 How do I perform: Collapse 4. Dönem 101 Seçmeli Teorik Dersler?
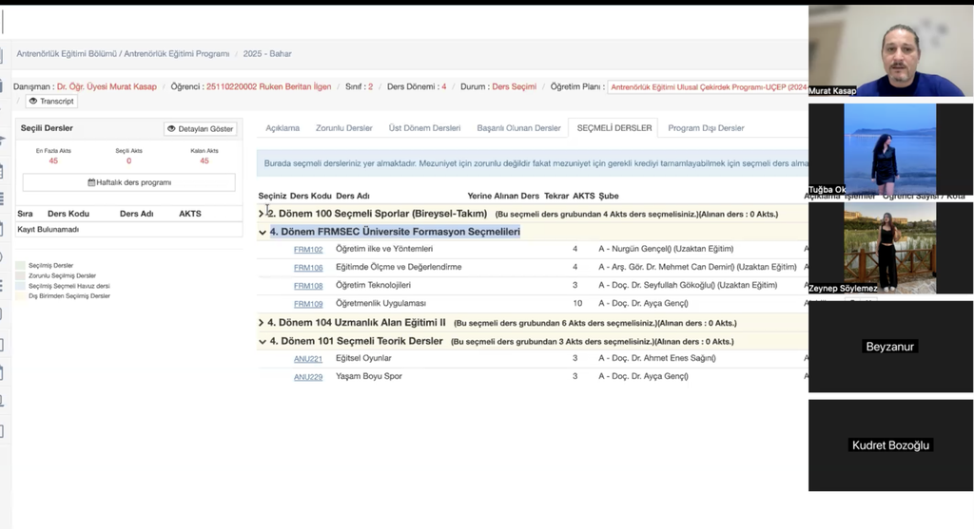tap(263, 341)
